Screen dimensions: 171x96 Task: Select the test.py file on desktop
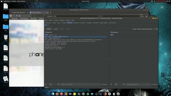pyautogui.click(x=6, y=79)
